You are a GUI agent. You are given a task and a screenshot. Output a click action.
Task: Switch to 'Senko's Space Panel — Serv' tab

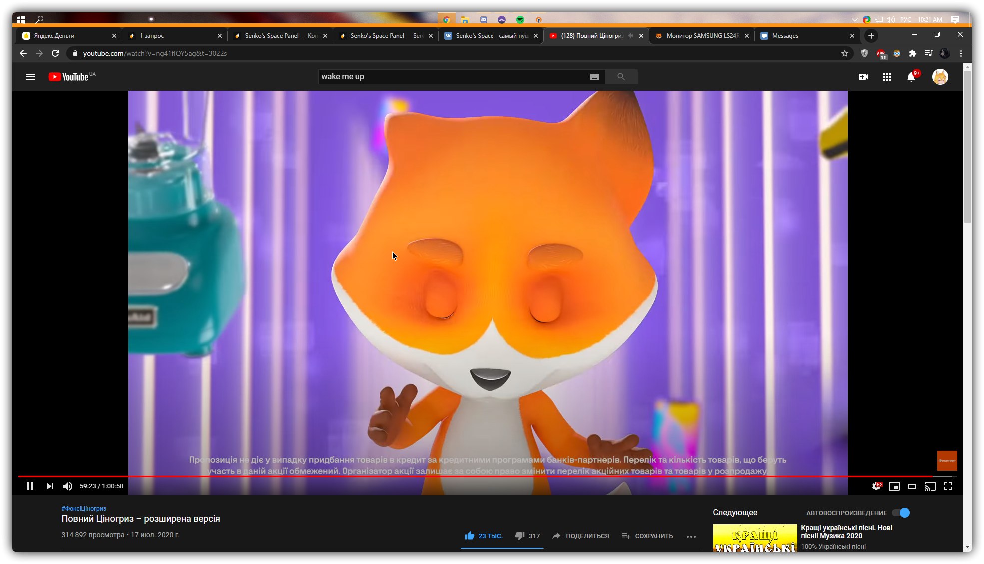pyautogui.click(x=386, y=36)
